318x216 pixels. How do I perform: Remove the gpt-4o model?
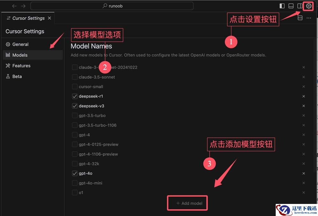[x=304, y=173]
